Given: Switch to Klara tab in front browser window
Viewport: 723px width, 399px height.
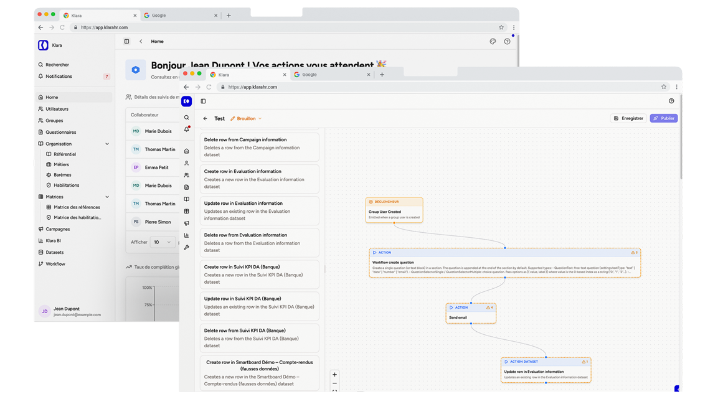Looking at the screenshot, I should click(248, 75).
